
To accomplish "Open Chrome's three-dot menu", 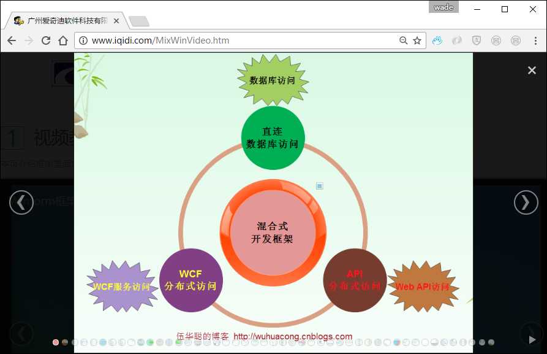I will tap(536, 40).
